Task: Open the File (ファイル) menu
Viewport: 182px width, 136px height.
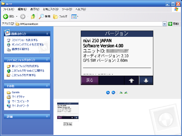Action: (x=9, y=9)
